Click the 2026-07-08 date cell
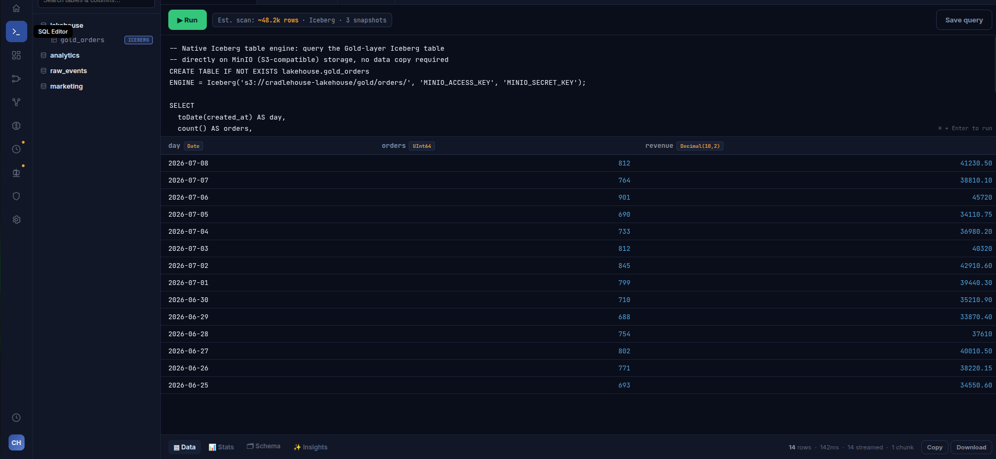996x459 pixels. [x=188, y=163]
